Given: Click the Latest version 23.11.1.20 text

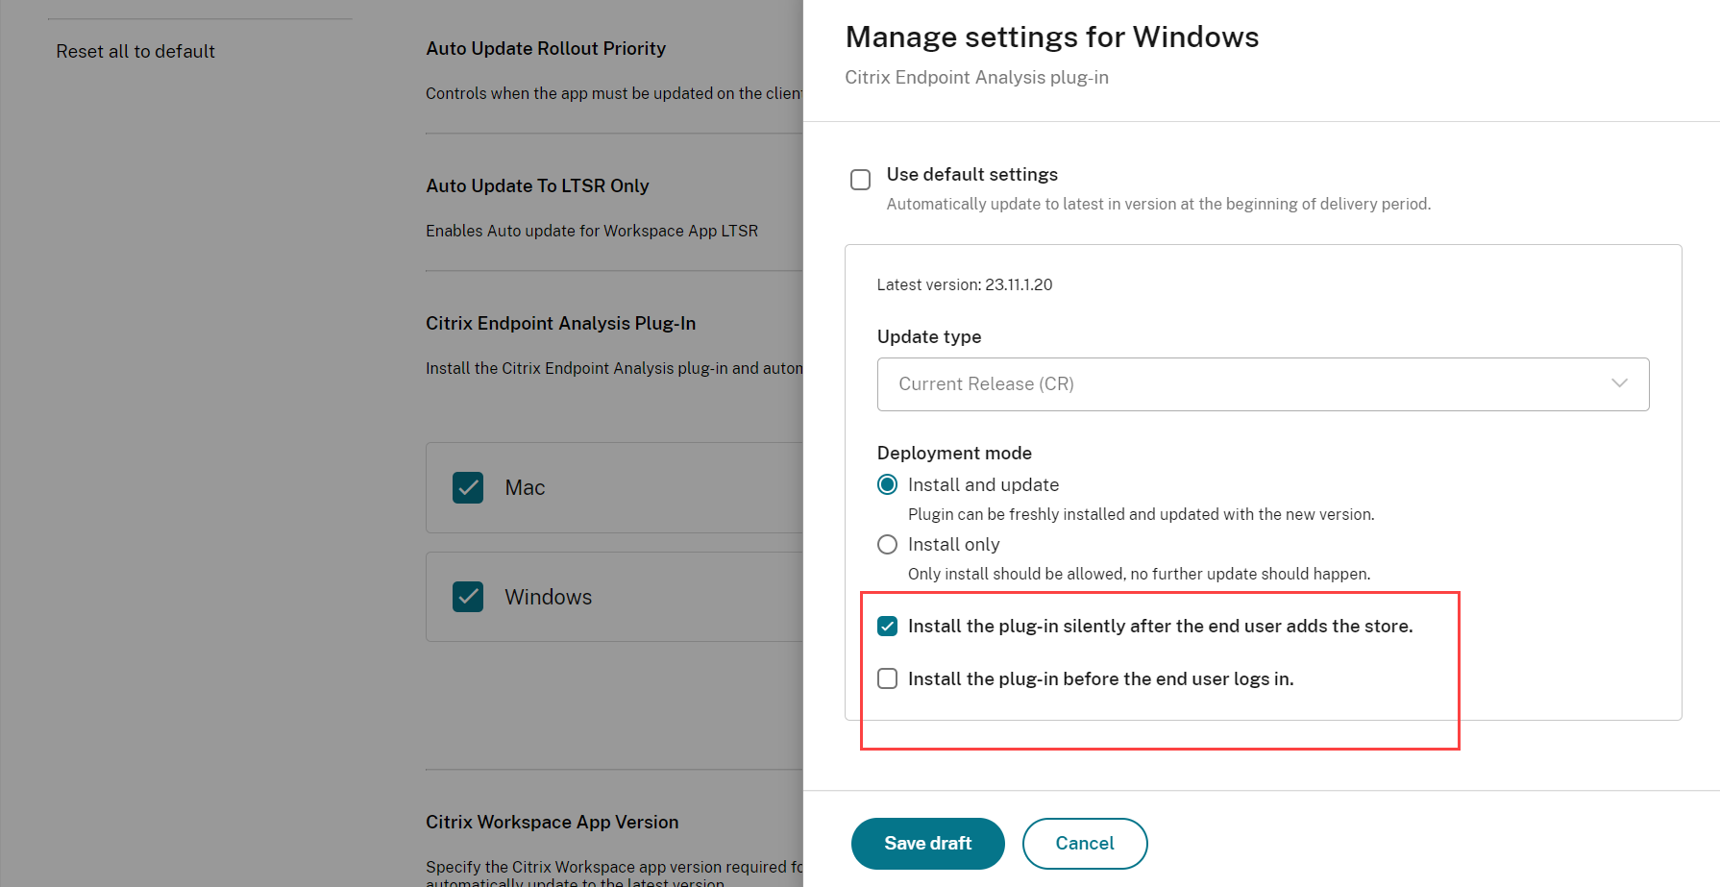Looking at the screenshot, I should [964, 285].
